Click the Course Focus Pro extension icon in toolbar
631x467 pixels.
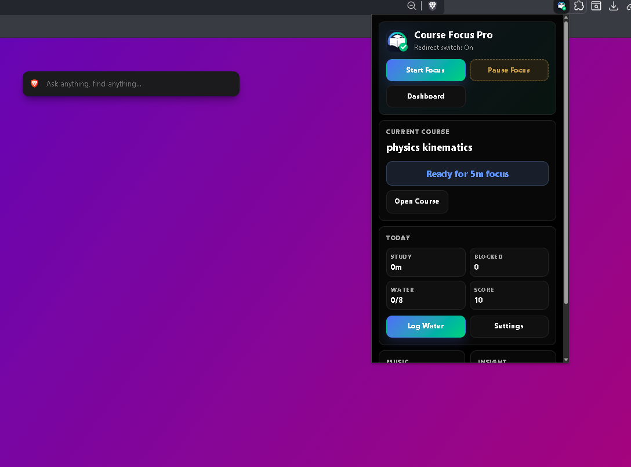(x=561, y=6)
